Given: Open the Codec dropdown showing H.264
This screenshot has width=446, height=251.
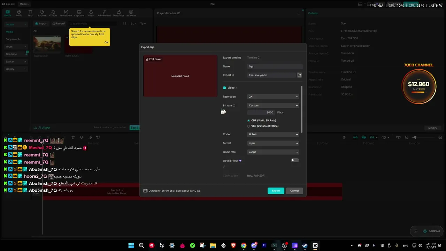Looking at the screenshot, I should point(273,134).
